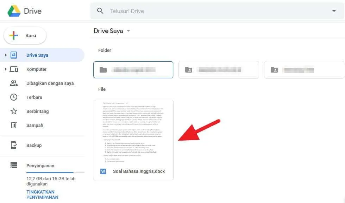The image size is (345, 203).
Task: Click the 12,2 GB dari 15 GB text
Action: click(51, 181)
